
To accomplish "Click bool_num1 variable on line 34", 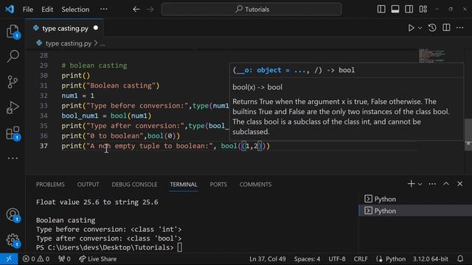I will pos(80,116).
